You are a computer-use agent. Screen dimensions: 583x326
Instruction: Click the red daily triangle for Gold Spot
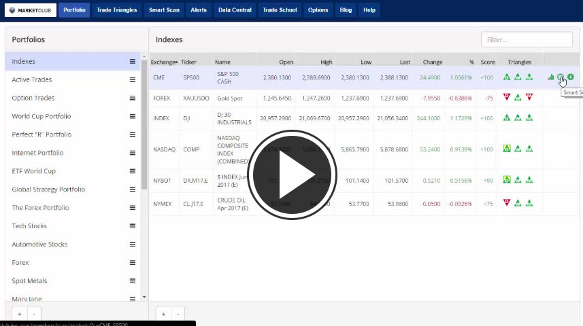click(506, 97)
